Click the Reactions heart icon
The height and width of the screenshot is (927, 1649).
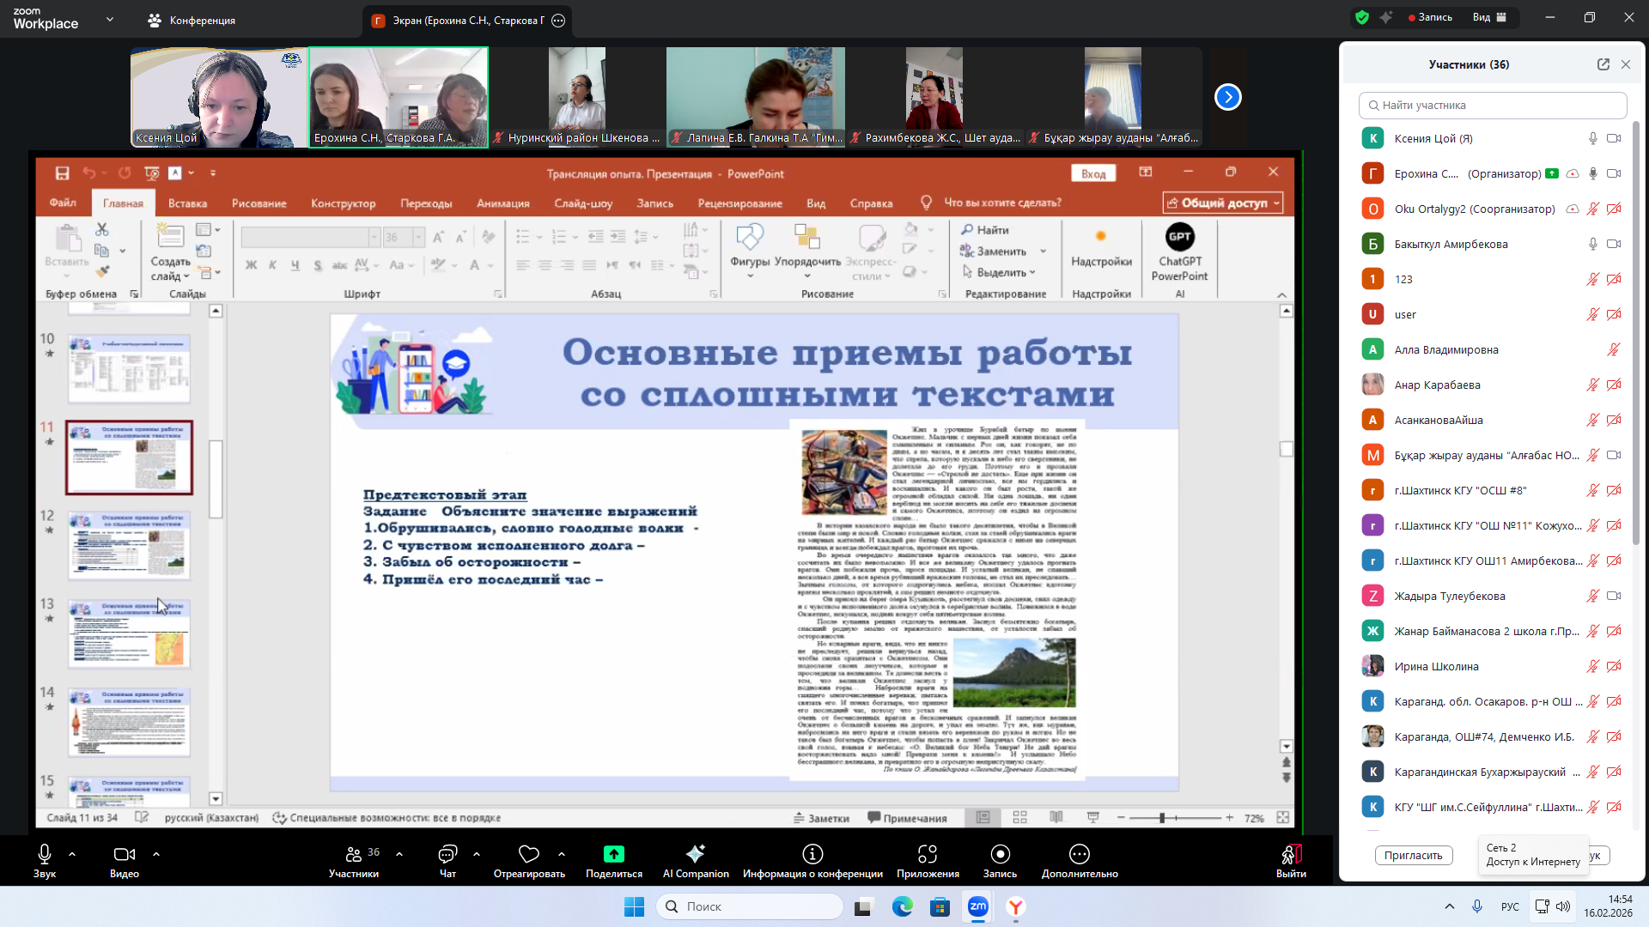click(x=528, y=854)
